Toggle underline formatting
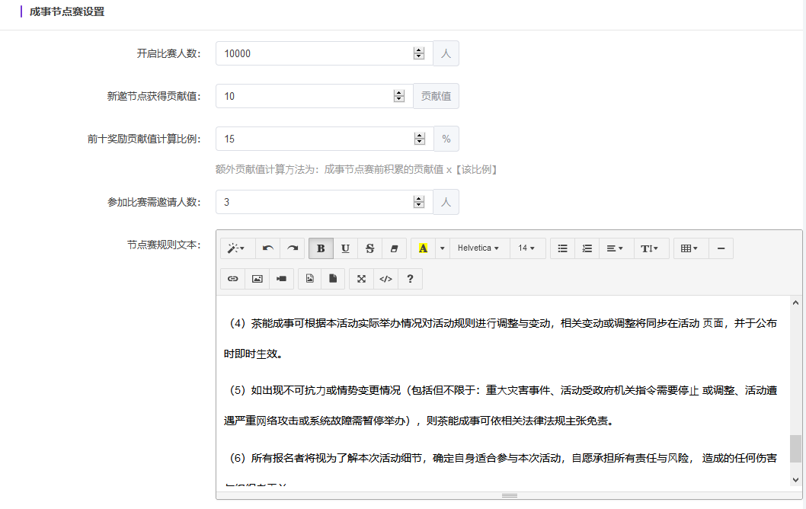Screen dimensions: 806x509 click(345, 248)
